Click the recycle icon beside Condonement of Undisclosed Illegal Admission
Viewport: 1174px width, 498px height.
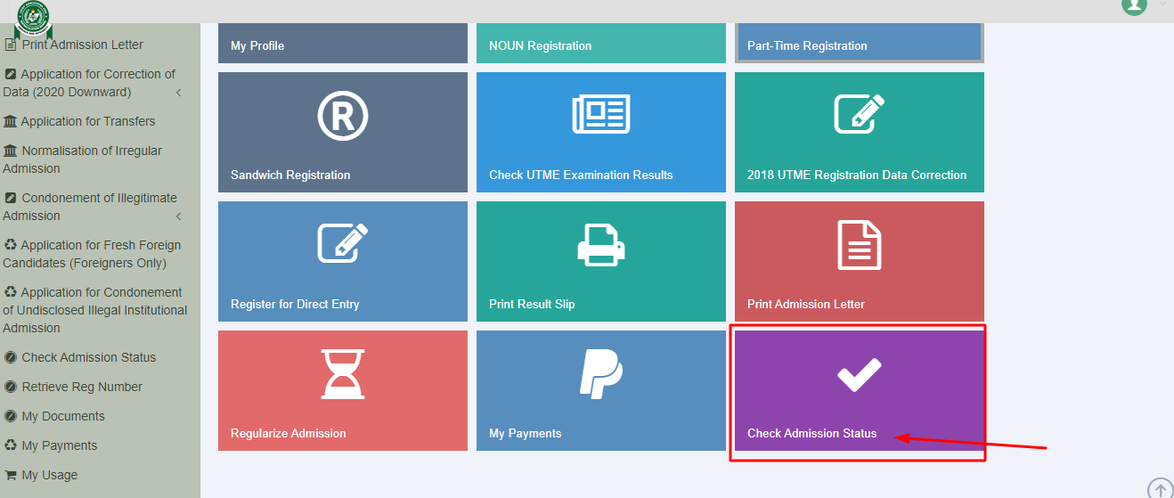point(11,292)
